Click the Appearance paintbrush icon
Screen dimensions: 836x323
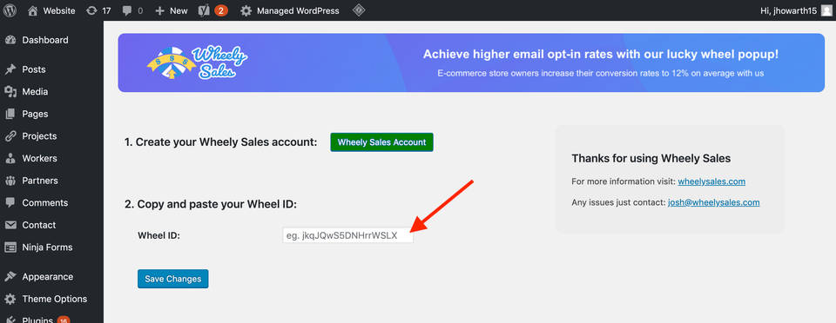coord(10,277)
